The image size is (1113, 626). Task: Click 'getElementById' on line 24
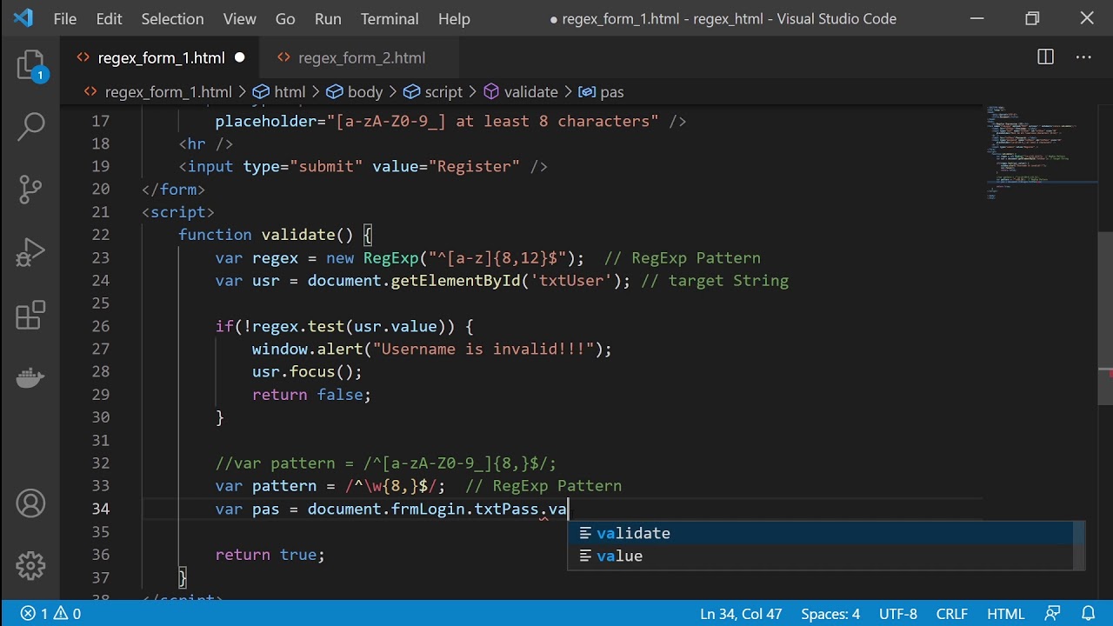tap(456, 281)
